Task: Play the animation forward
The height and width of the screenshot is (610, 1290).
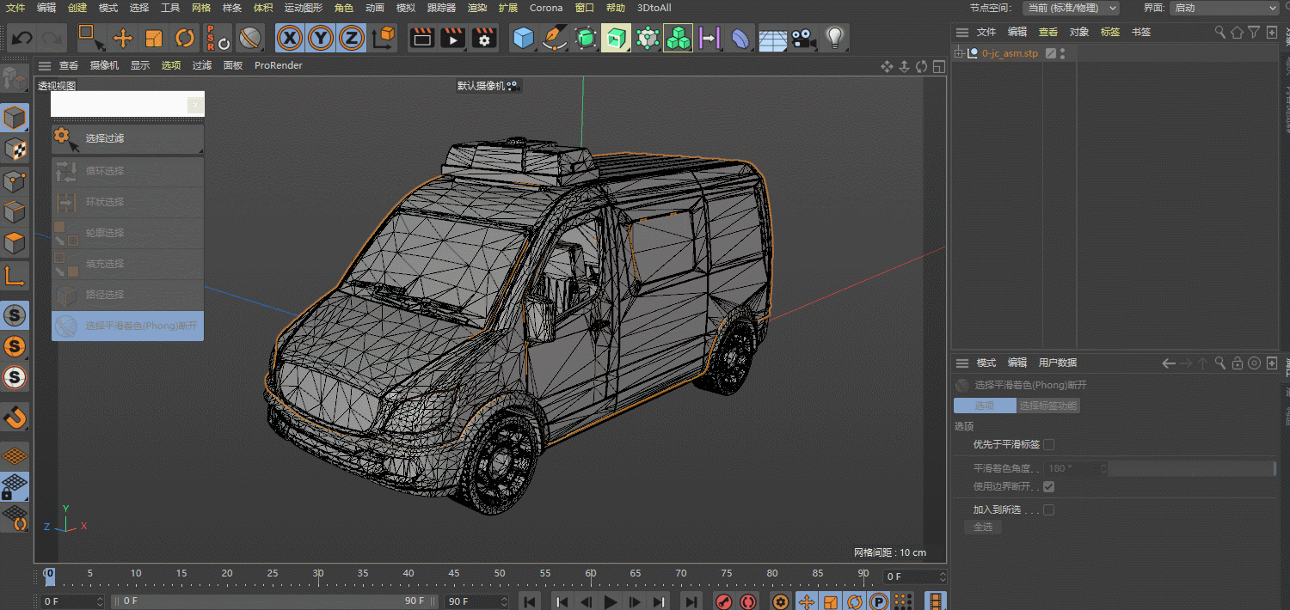Action: click(x=611, y=601)
